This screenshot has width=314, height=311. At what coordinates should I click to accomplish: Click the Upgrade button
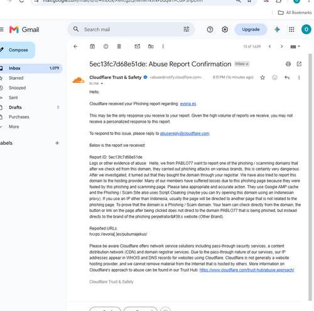[251, 29]
